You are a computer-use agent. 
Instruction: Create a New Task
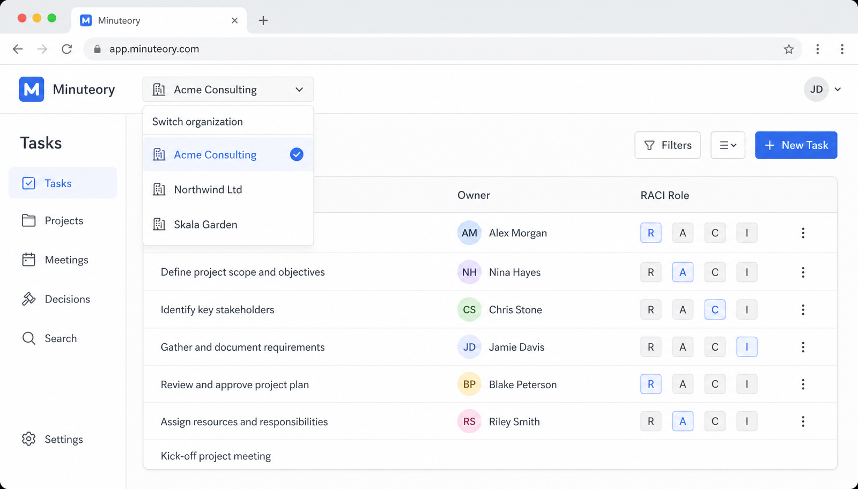click(796, 145)
